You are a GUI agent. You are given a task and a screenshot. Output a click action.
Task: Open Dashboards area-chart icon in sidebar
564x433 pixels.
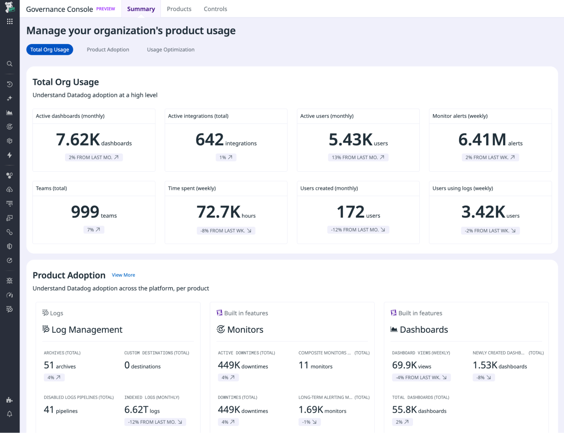(10, 113)
